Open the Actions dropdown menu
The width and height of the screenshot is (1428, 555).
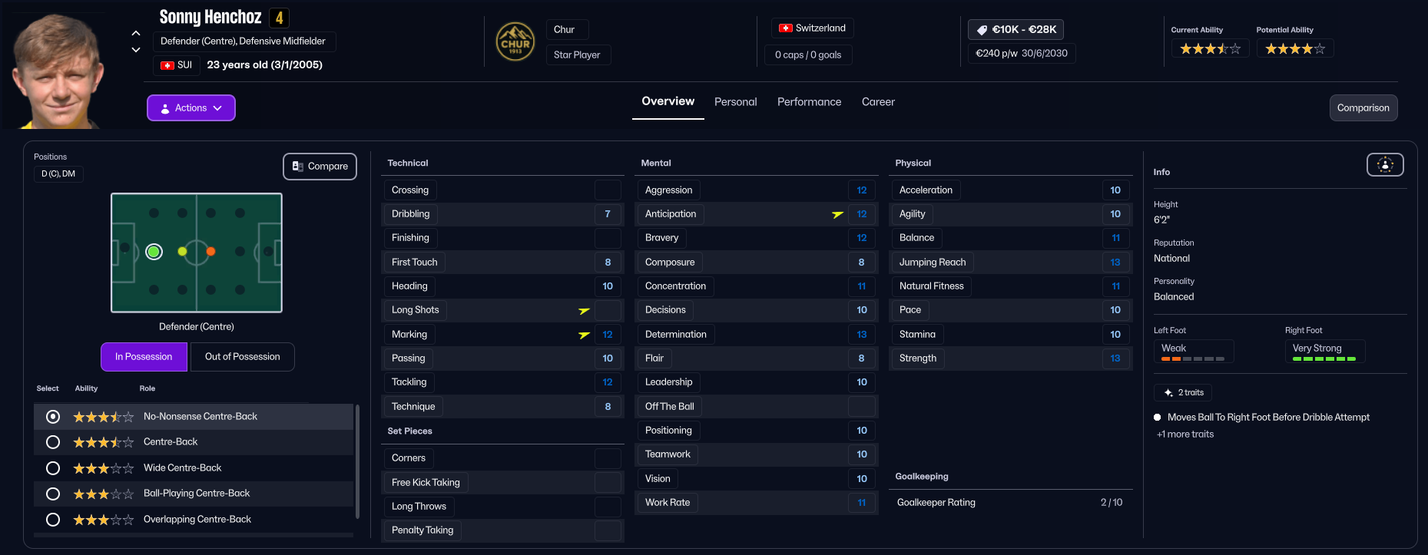click(191, 108)
